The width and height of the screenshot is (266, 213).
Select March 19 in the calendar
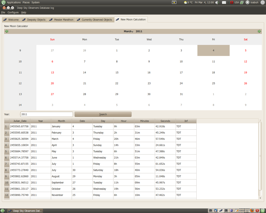click(246, 72)
